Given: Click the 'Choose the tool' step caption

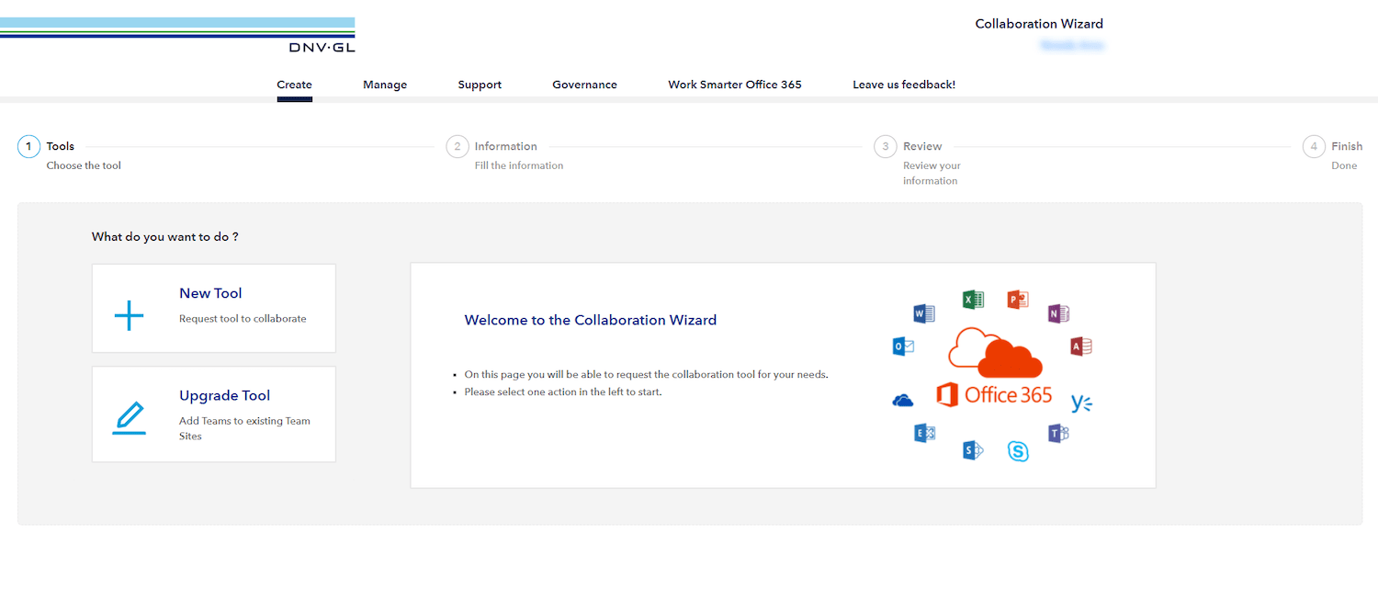Looking at the screenshot, I should click(x=84, y=166).
